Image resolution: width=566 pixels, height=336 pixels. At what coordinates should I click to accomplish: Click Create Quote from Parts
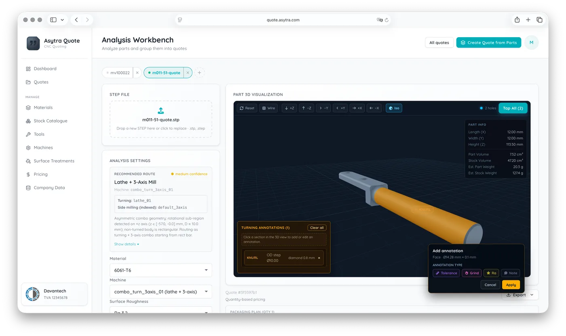pyautogui.click(x=488, y=42)
